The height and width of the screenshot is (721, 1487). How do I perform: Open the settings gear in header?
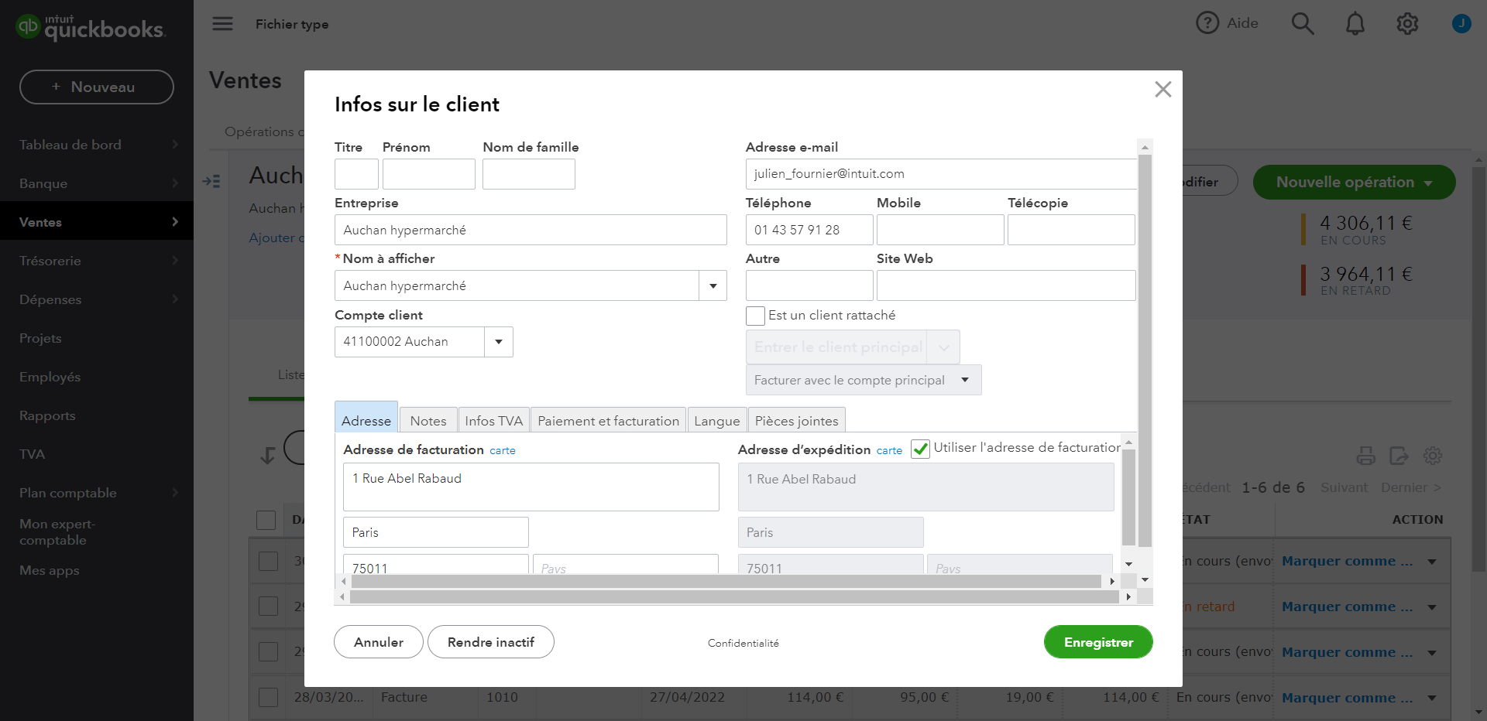1407,24
